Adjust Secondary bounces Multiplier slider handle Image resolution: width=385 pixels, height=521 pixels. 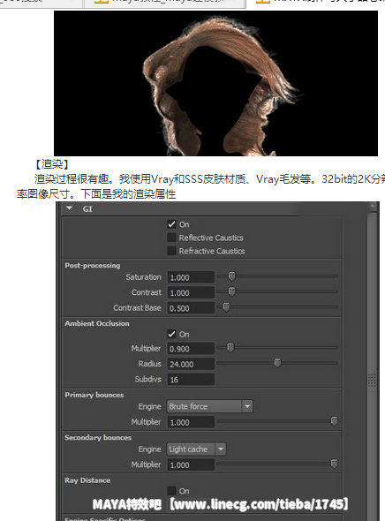(334, 464)
